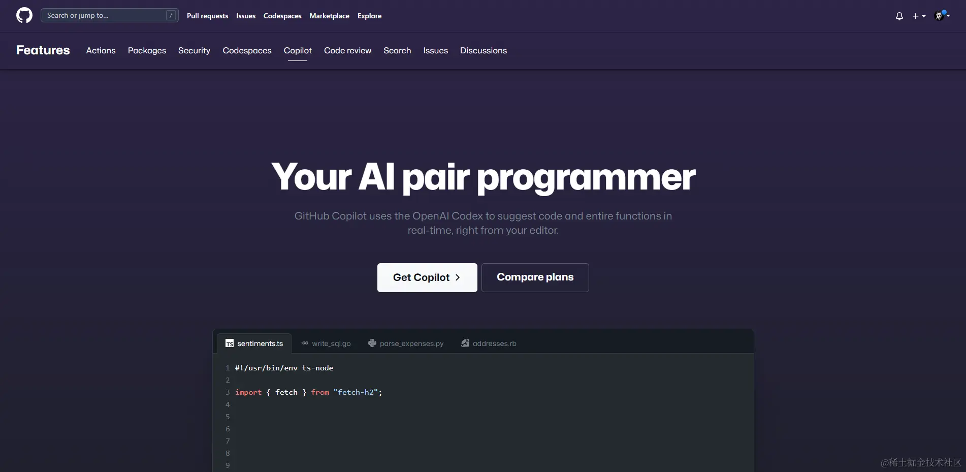Click the '#!/usr/bin/env ts-node' code line
The image size is (966, 472).
pos(284,368)
